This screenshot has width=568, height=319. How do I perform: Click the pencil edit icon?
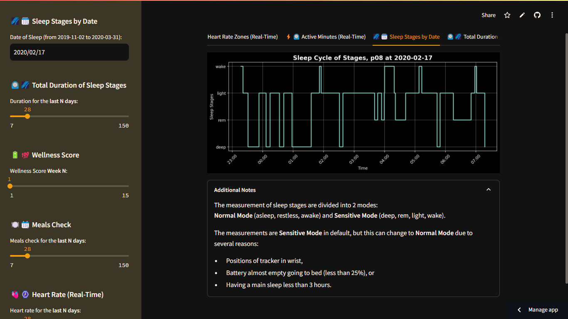[522, 15]
